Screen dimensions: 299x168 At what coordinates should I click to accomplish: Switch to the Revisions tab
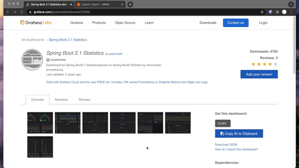tap(61, 100)
